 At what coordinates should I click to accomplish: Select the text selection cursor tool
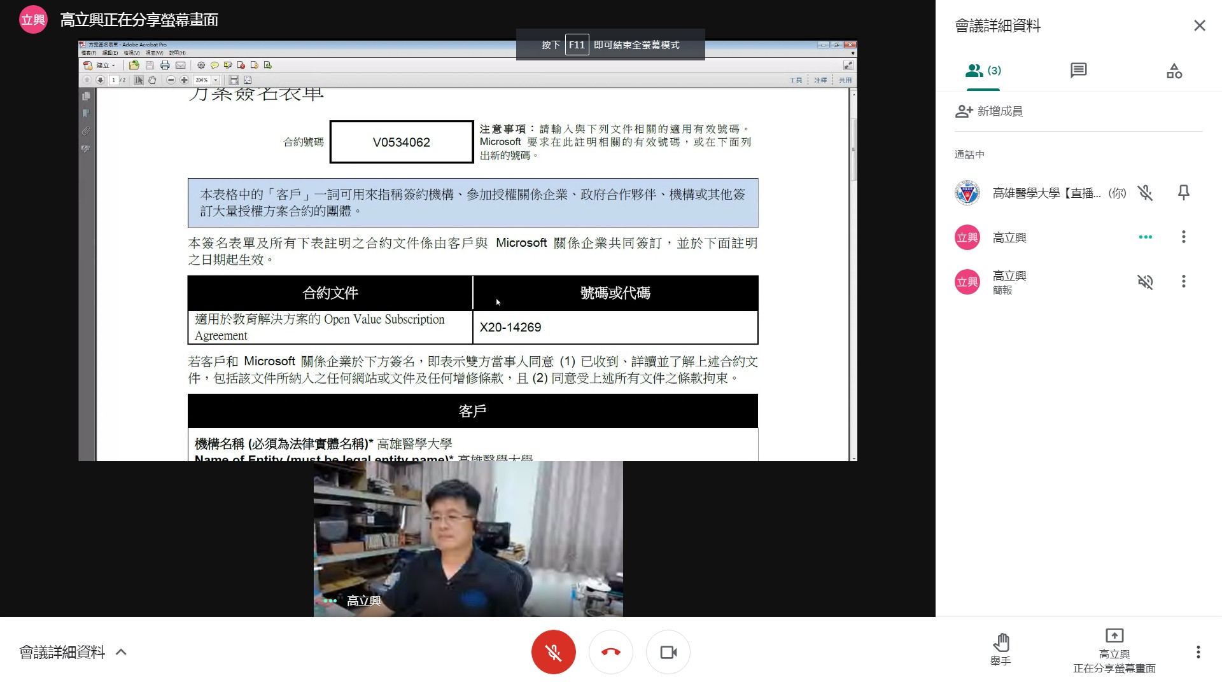pyautogui.click(x=139, y=80)
